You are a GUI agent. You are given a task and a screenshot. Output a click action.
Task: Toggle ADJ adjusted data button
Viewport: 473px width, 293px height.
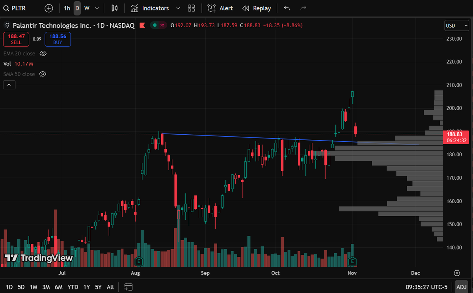pyautogui.click(x=461, y=287)
